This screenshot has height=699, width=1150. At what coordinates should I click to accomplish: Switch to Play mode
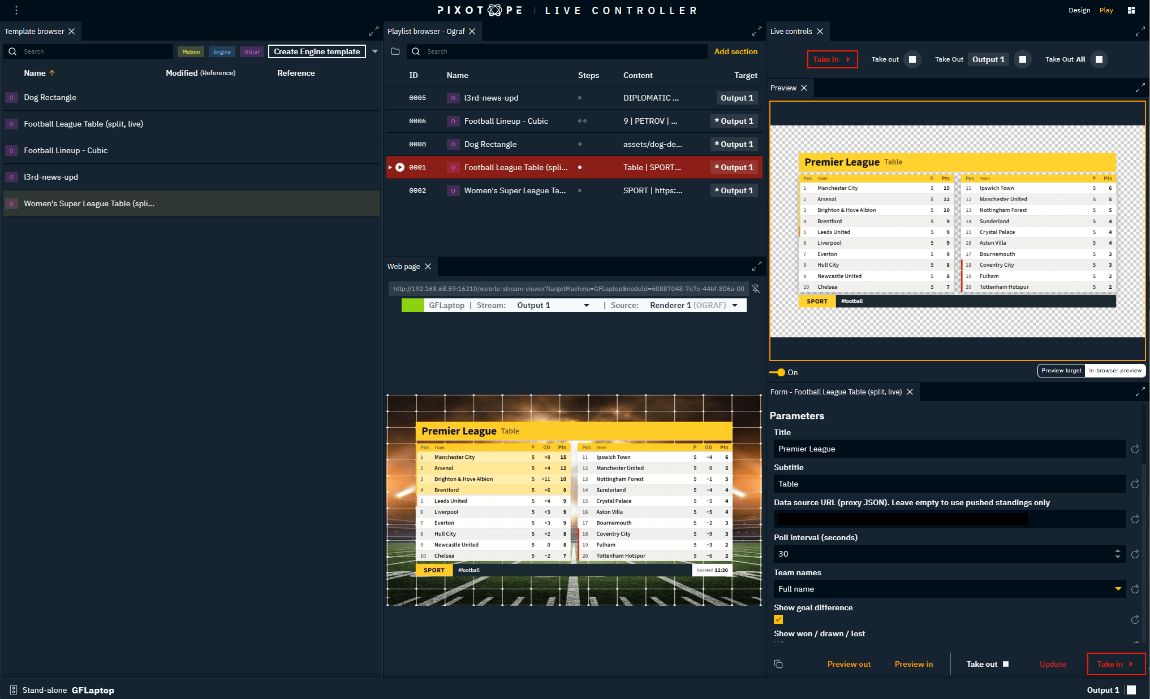coord(1106,10)
